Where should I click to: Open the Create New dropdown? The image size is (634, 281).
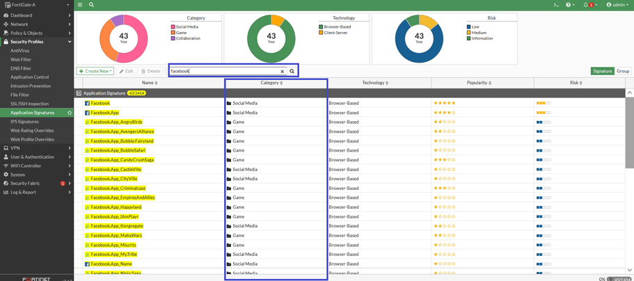(95, 71)
